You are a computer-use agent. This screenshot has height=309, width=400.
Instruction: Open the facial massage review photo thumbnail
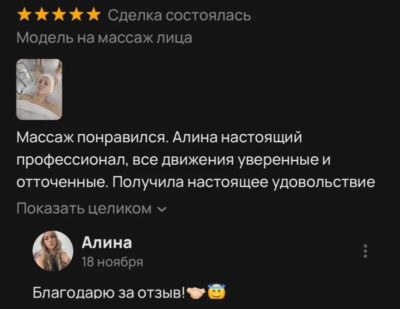click(x=39, y=89)
